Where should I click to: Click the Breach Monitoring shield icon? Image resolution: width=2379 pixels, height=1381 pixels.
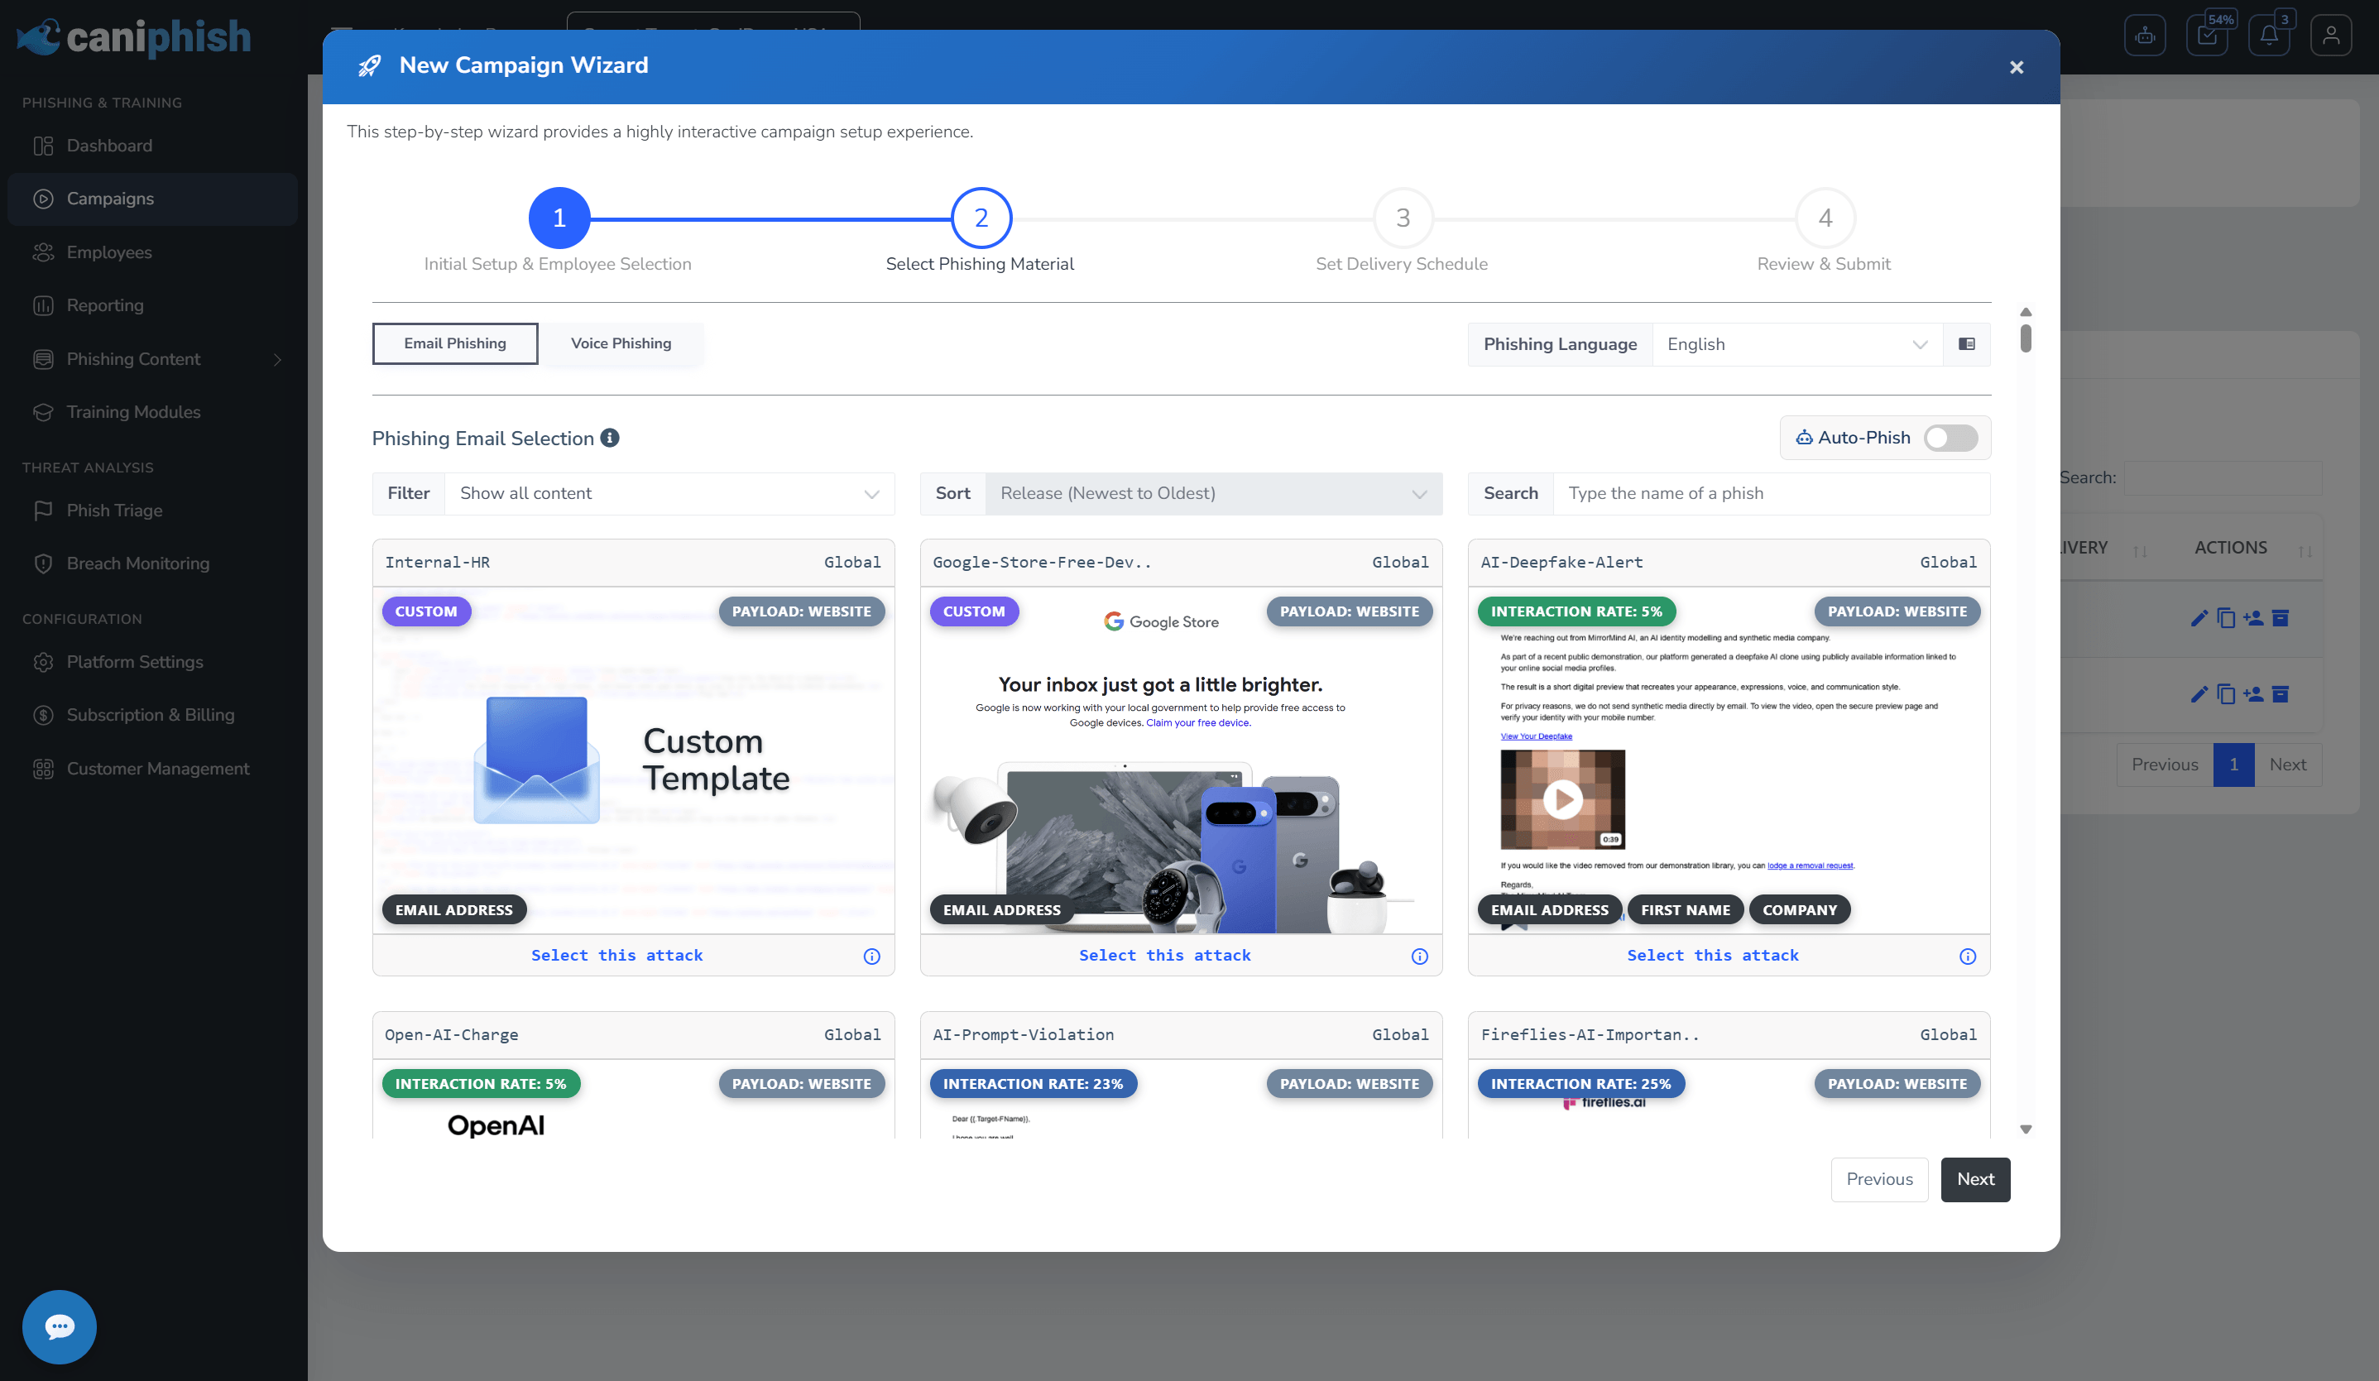point(43,563)
